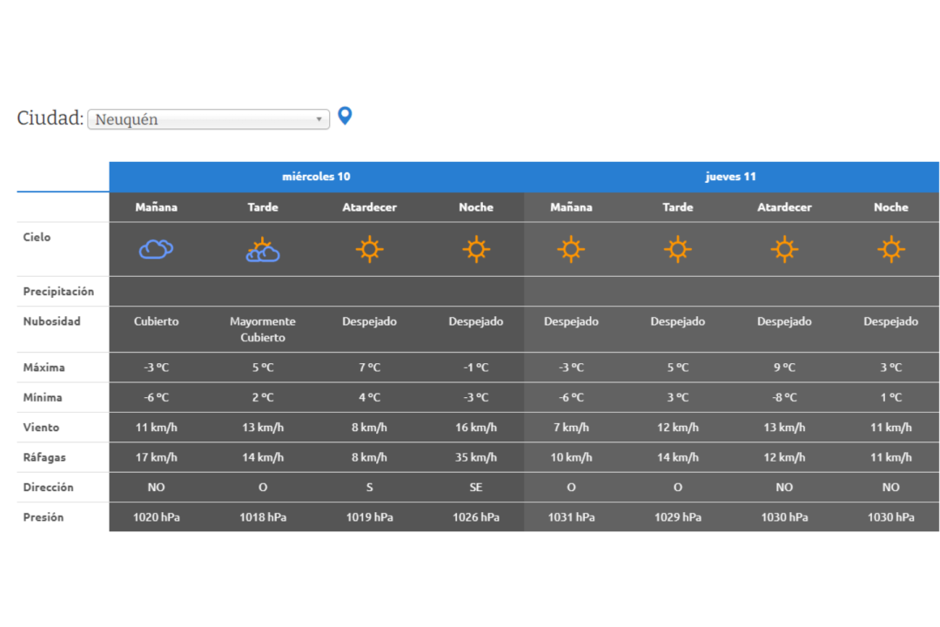Click the Presión row label
Image resolution: width=940 pixels, height=627 pixels.
[44, 517]
